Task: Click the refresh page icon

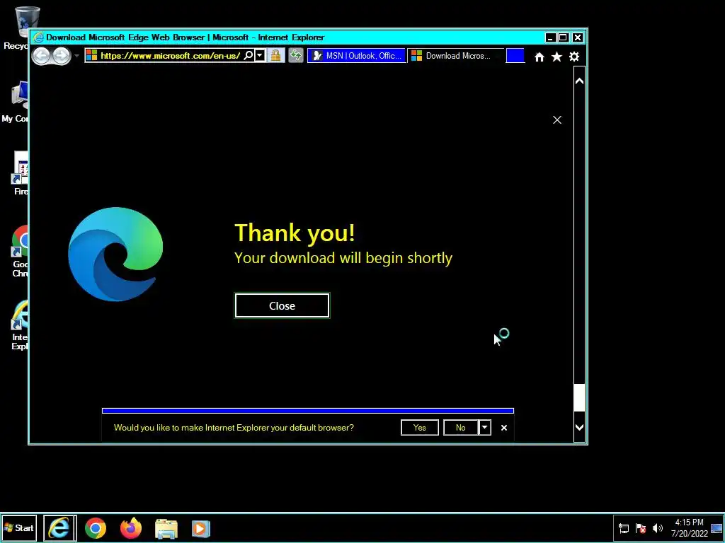Action: [295, 56]
